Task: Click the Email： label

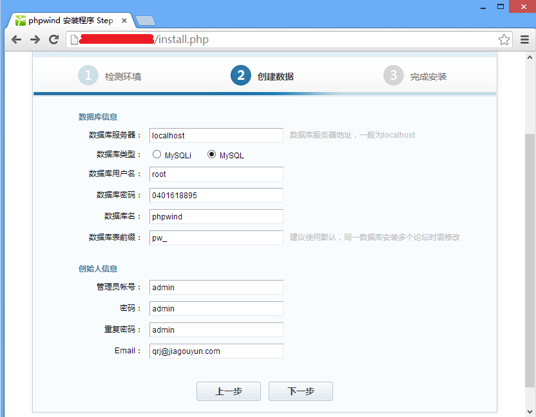Action: [x=128, y=351]
